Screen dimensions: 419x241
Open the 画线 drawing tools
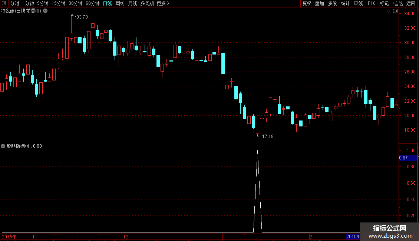[358, 3]
